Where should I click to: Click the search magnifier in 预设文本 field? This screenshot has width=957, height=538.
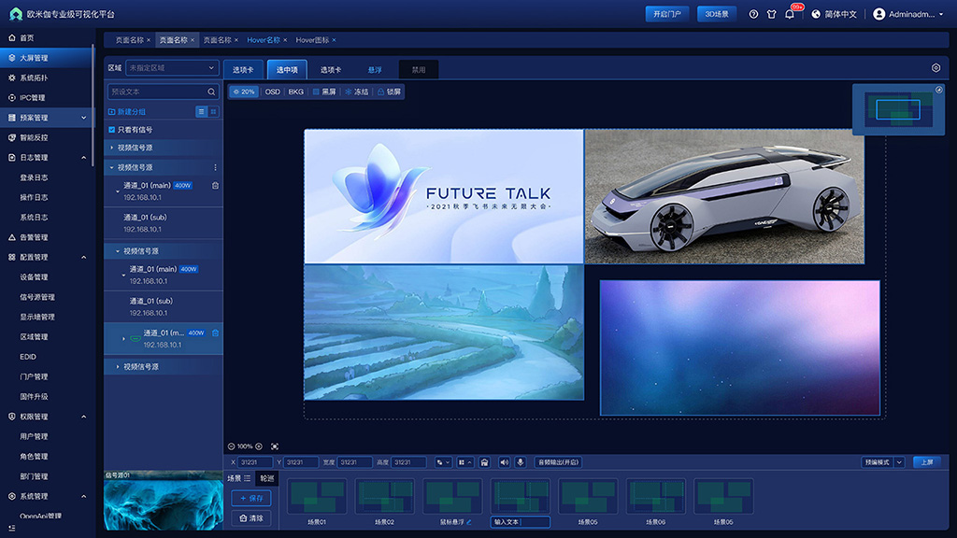pos(211,92)
